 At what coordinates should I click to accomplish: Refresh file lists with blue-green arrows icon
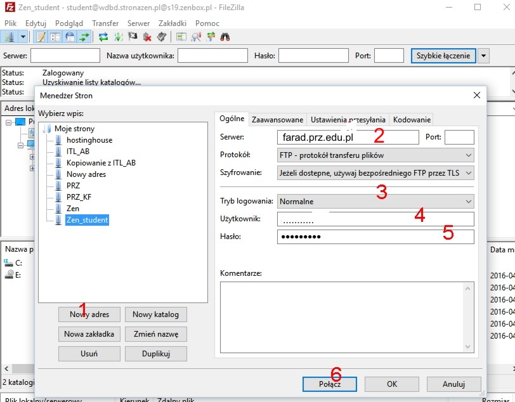tap(103, 37)
